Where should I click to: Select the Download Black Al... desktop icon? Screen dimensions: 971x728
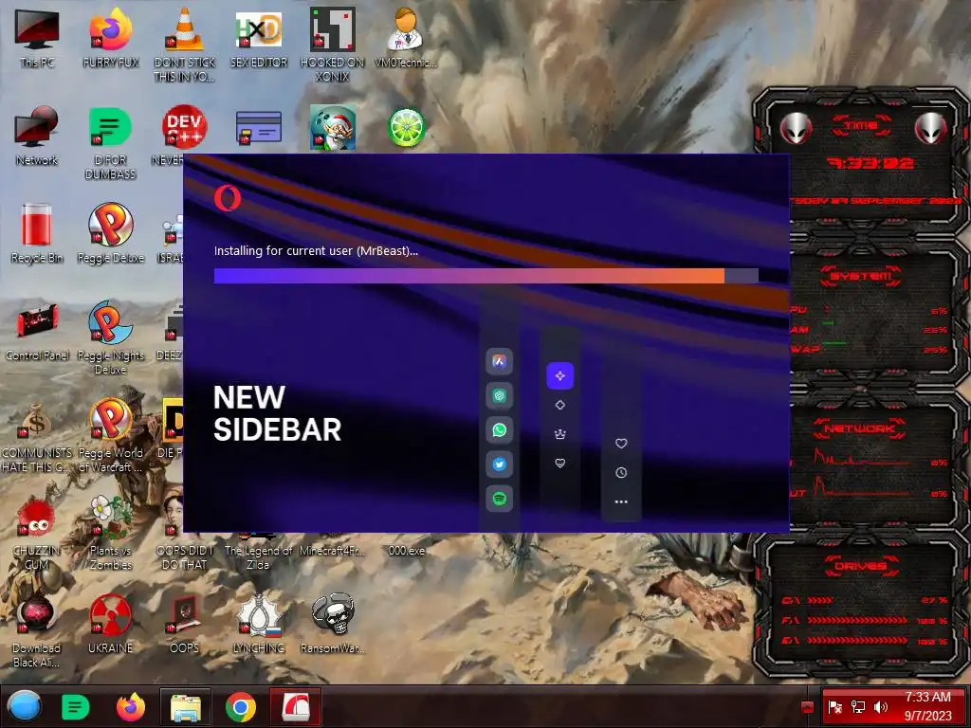pos(37,615)
